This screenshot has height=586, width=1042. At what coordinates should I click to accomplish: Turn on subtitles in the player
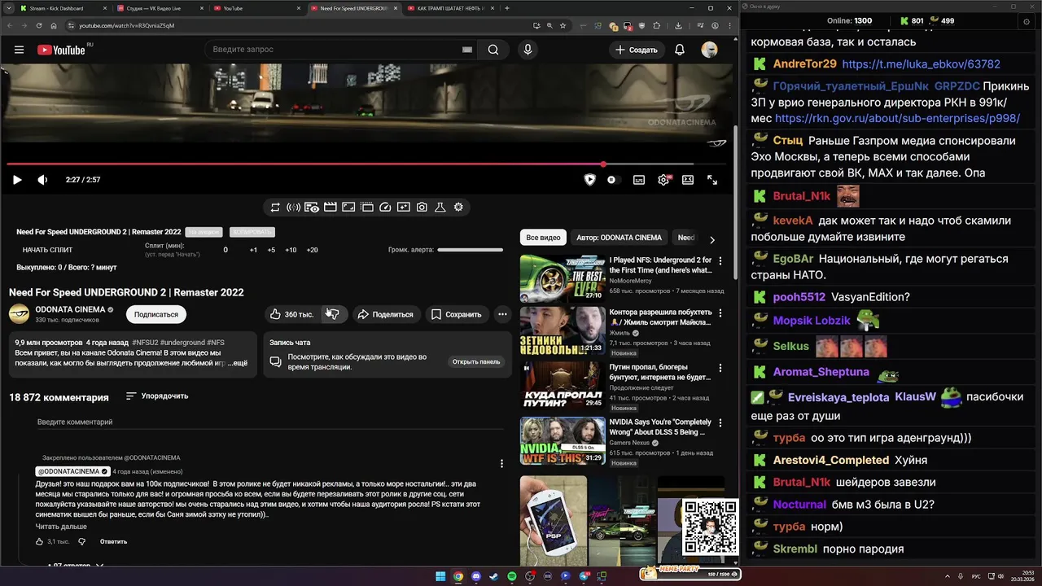pyautogui.click(x=639, y=180)
